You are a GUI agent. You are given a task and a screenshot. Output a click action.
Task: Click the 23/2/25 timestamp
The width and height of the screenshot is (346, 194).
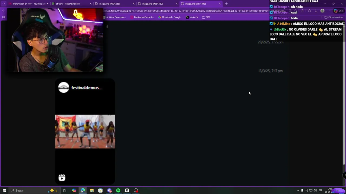[x=270, y=42]
